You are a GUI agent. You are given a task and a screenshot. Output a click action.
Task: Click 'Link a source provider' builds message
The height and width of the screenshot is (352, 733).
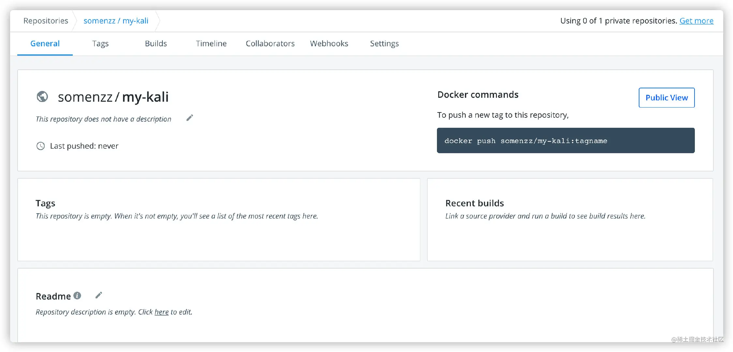tap(546, 216)
